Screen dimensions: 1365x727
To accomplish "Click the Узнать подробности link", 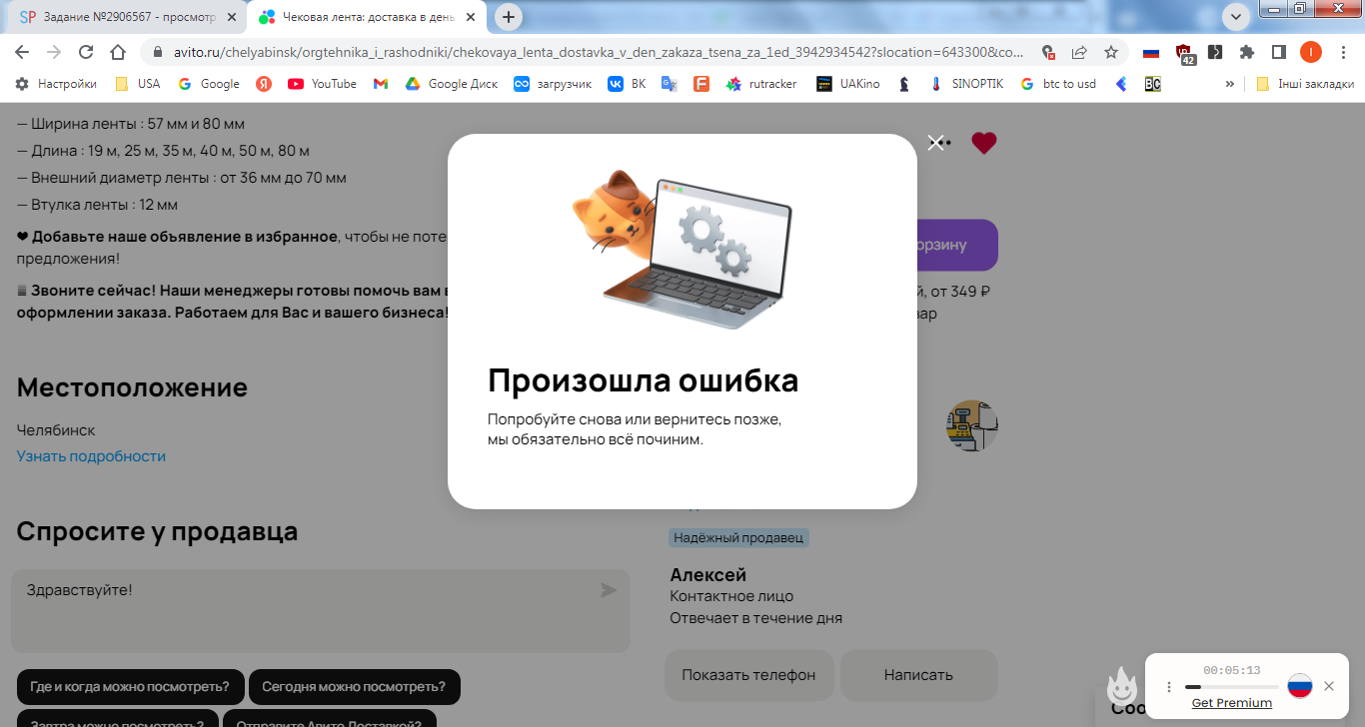I will (x=91, y=456).
